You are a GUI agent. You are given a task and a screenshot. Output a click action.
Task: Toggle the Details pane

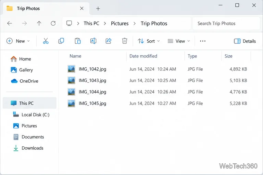[x=245, y=41]
